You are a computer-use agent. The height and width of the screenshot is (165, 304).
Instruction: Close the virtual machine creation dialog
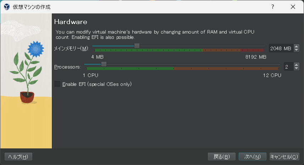point(293,7)
